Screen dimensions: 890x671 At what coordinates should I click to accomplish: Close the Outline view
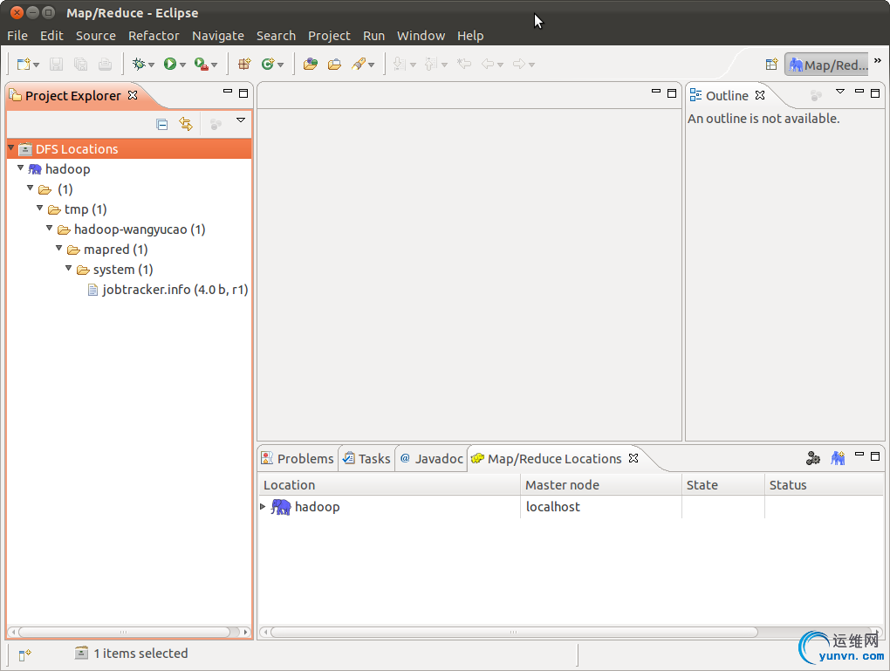[x=760, y=95]
